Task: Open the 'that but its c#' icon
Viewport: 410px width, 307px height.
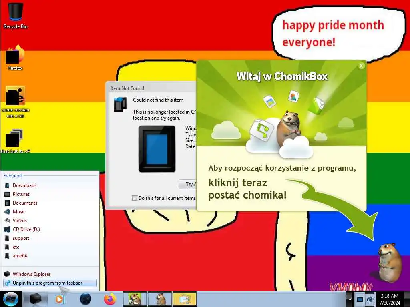Action: coord(16,141)
